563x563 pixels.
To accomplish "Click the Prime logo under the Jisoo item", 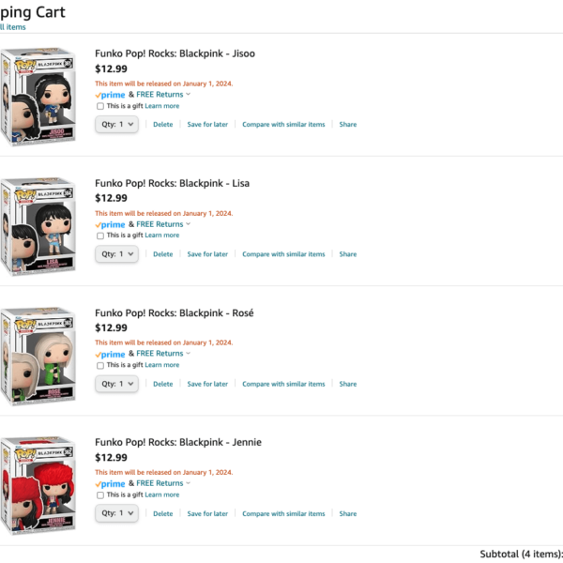I will click(x=110, y=95).
